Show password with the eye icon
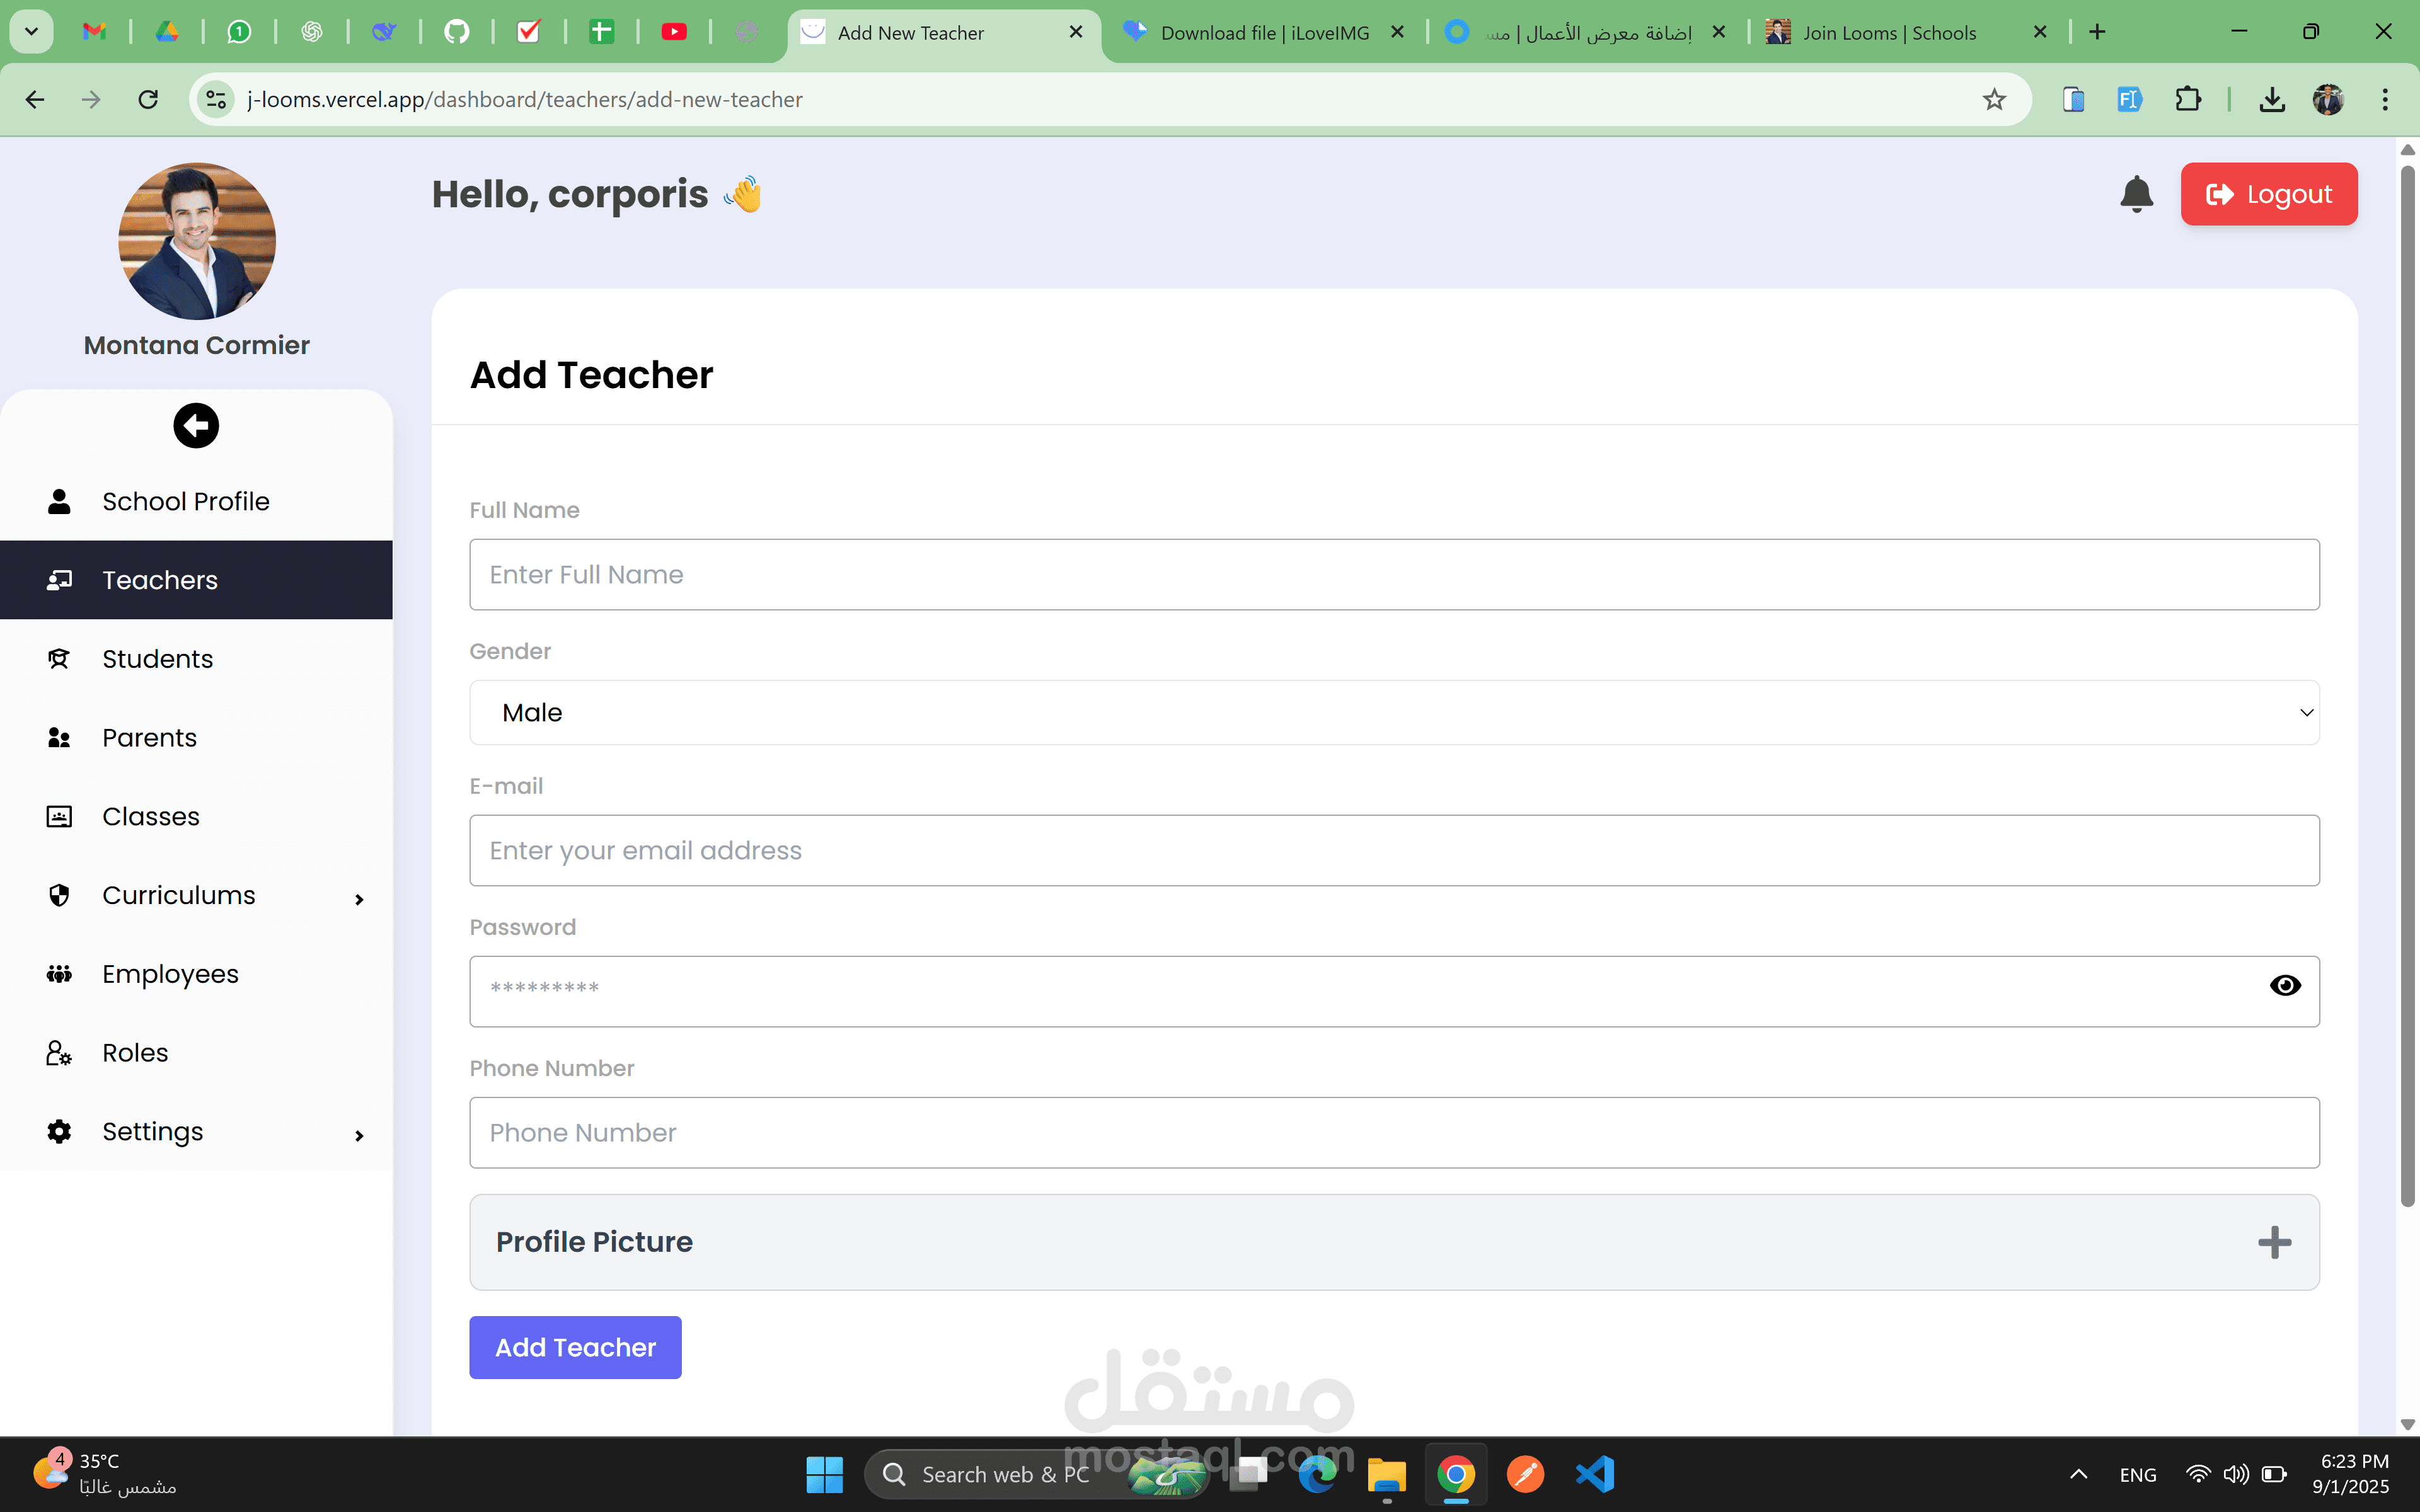Screen dimensions: 2420x1512 (2285, 986)
